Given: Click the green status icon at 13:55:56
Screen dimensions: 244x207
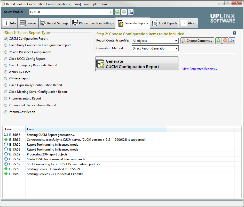Looking at the screenshot, I should [x=6, y=139].
